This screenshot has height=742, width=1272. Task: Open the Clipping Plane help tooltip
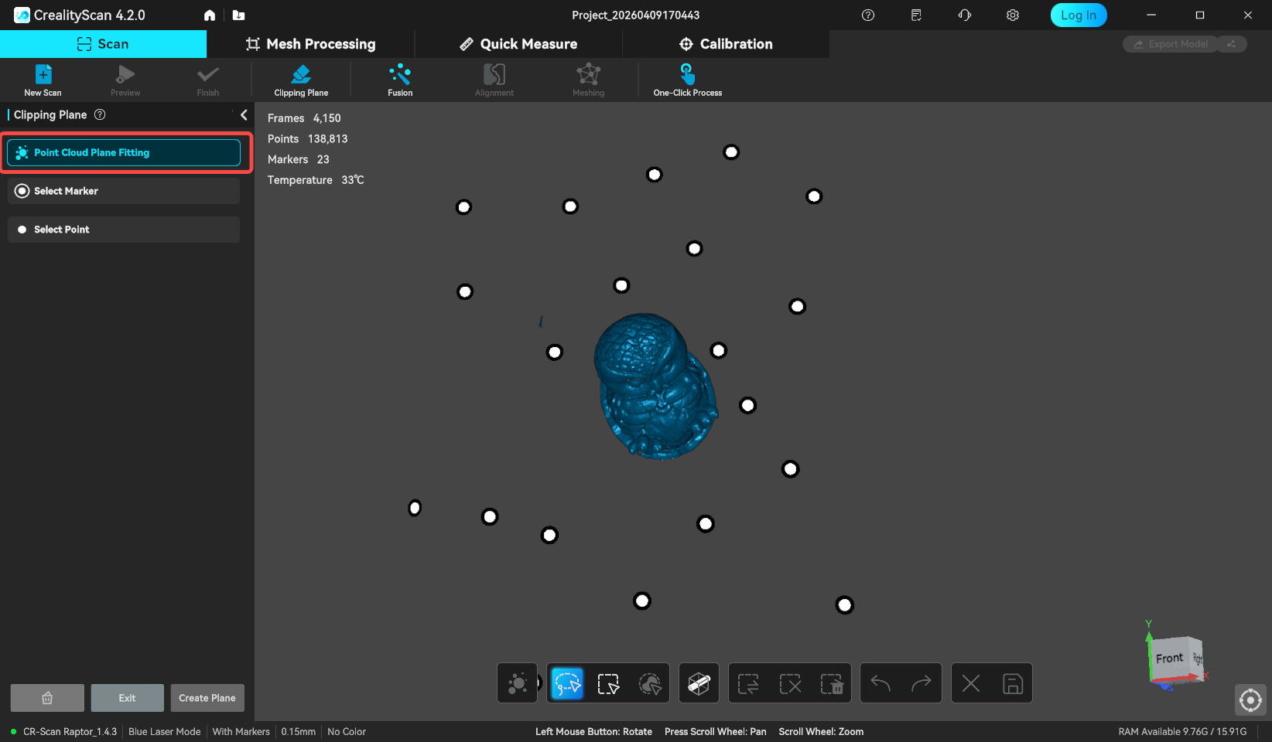pos(100,115)
